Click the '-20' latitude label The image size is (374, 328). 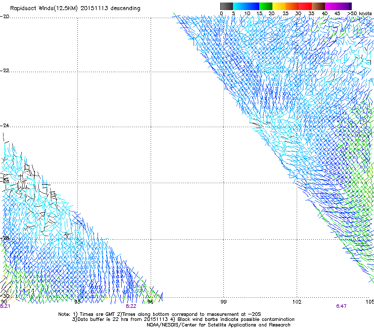click(x=5, y=17)
